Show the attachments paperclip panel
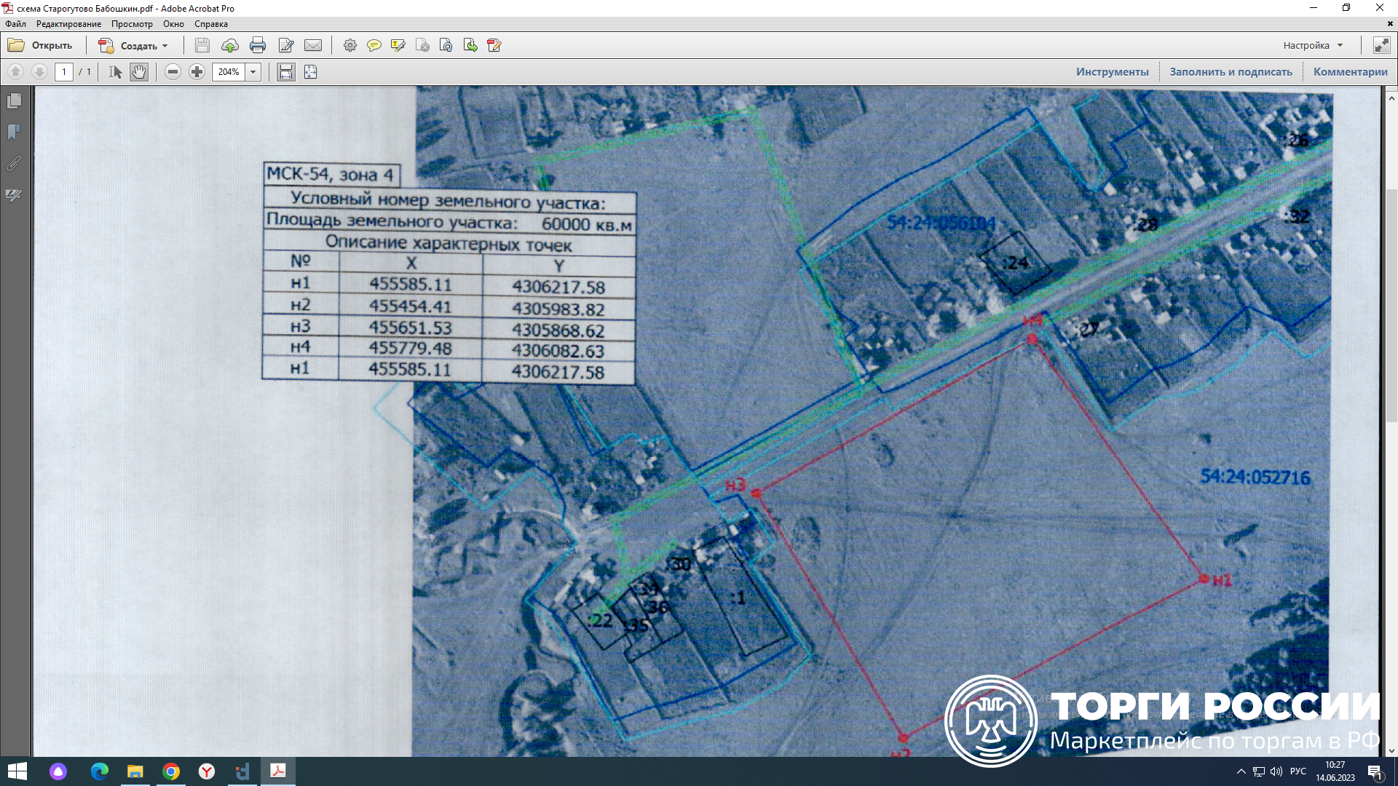This screenshot has width=1398, height=786. [x=14, y=163]
